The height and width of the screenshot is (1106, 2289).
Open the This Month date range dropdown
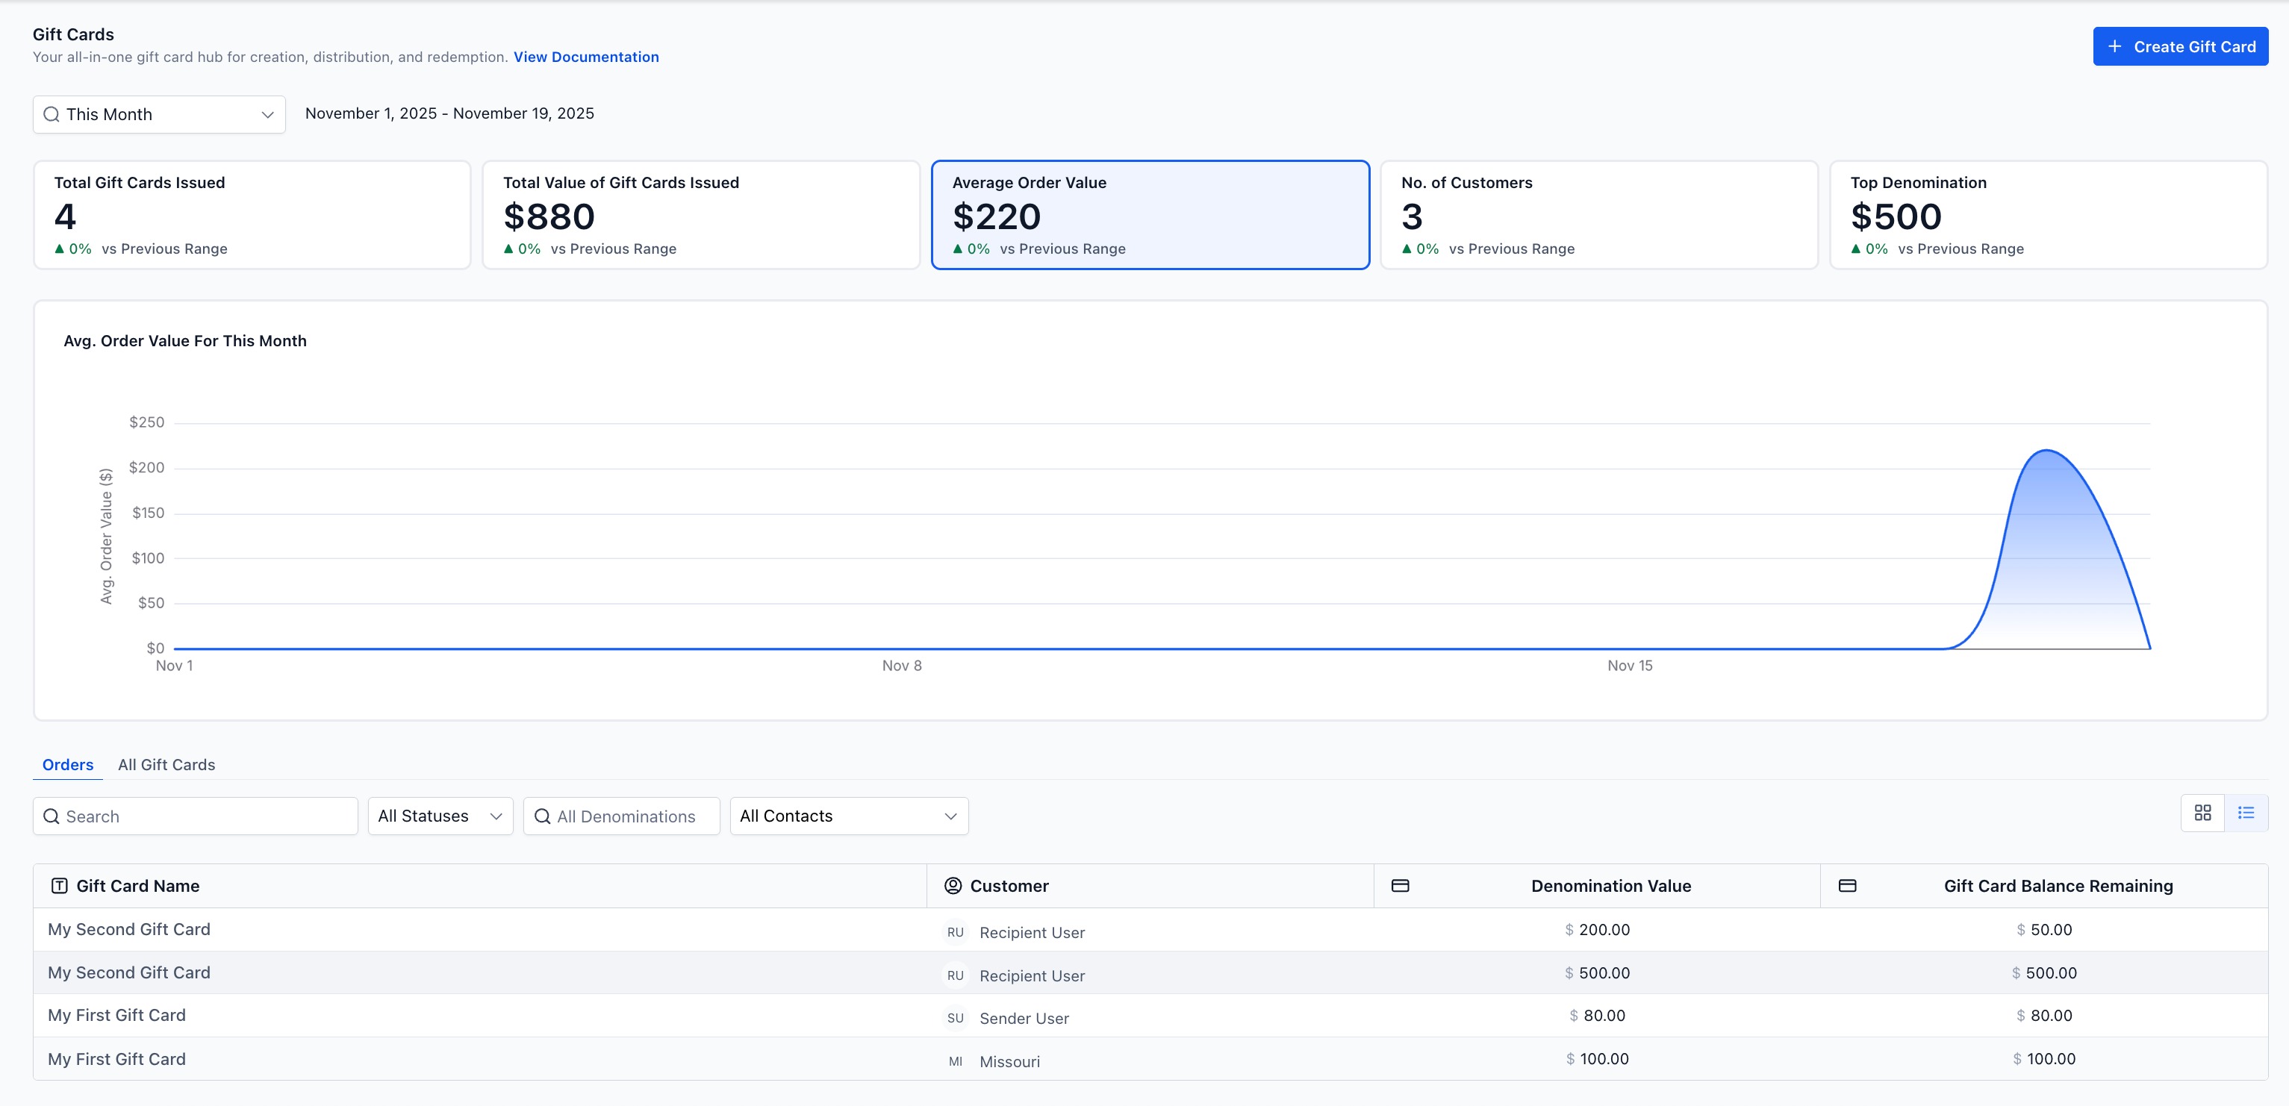tap(159, 115)
